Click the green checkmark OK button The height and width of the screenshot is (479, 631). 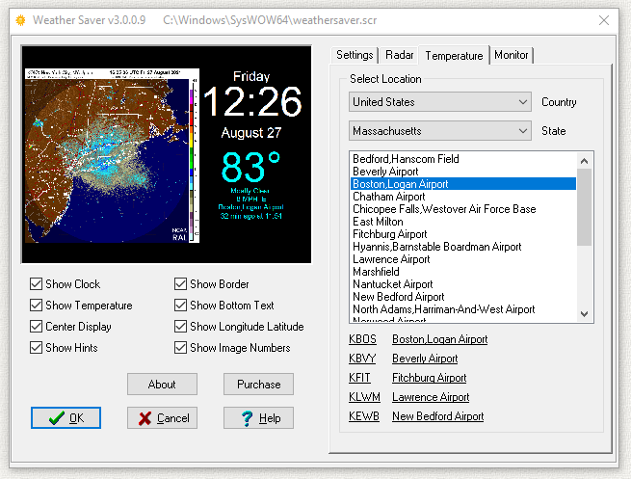point(66,418)
